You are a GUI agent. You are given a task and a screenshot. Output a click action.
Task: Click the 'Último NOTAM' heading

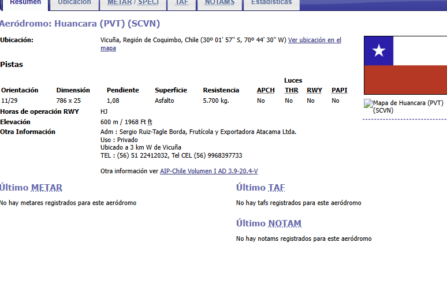click(269, 224)
